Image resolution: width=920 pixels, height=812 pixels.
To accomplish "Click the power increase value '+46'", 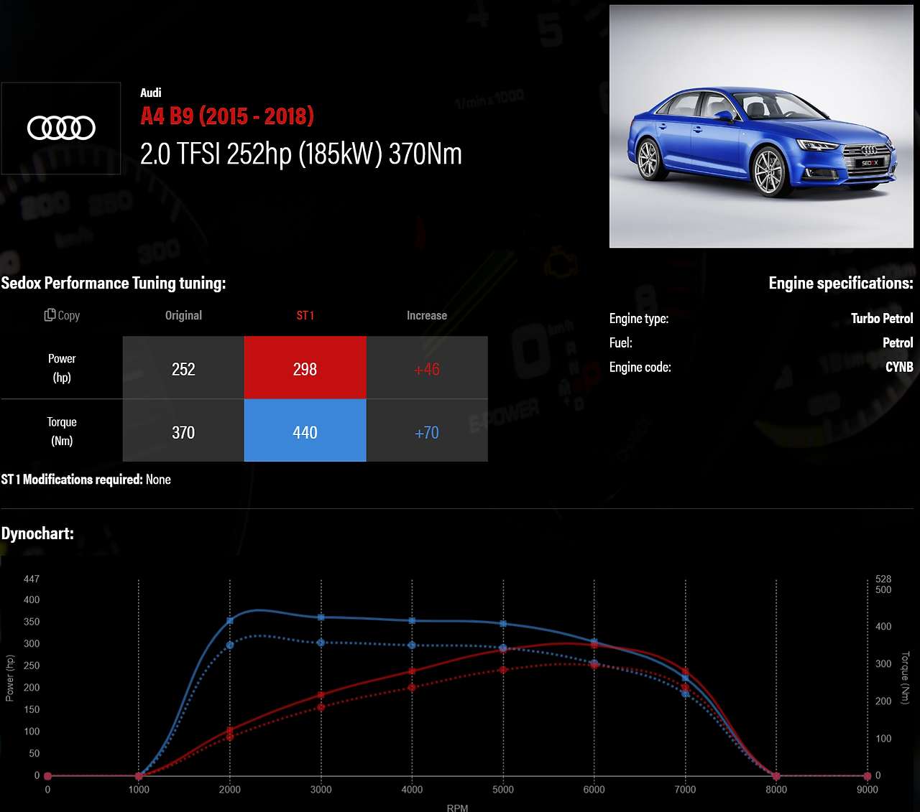I will [x=427, y=369].
